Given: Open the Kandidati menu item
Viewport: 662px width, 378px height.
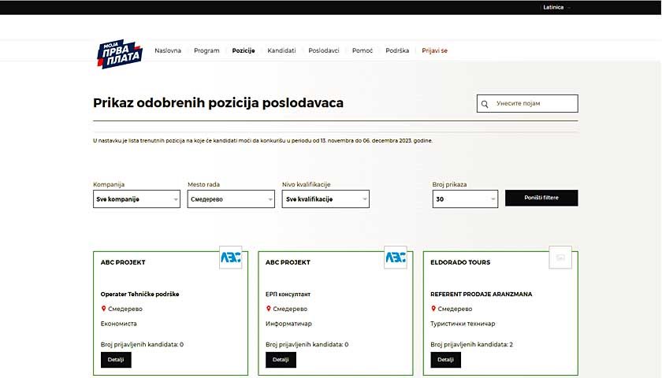Looking at the screenshot, I should (x=281, y=50).
